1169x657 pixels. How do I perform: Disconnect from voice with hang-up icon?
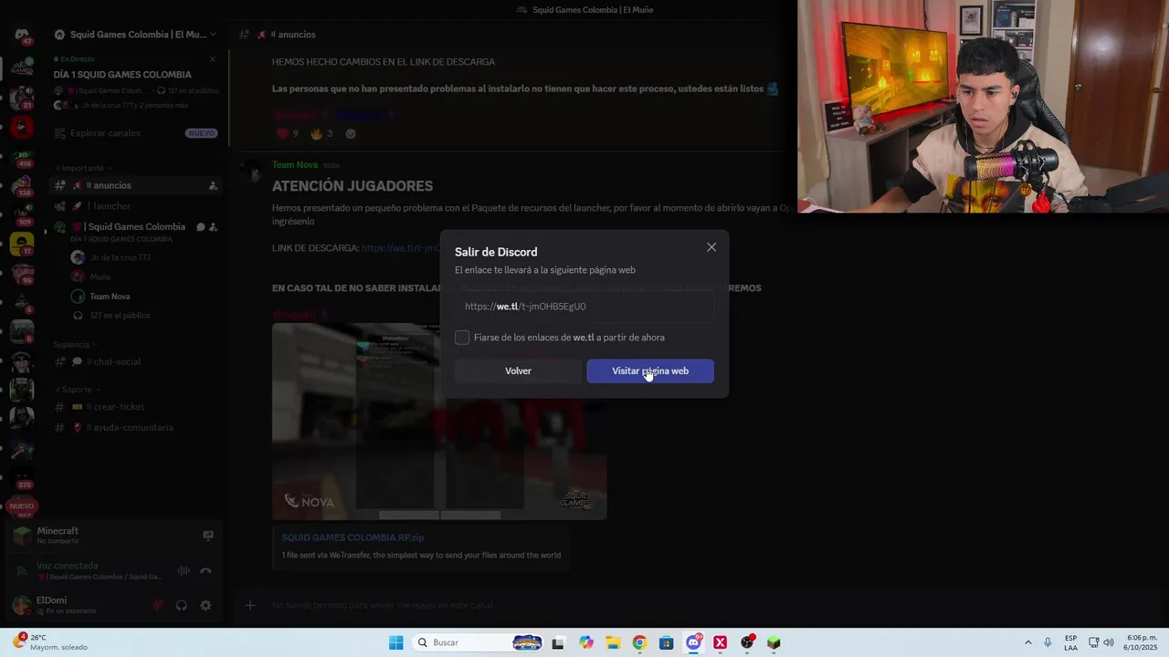pos(205,570)
